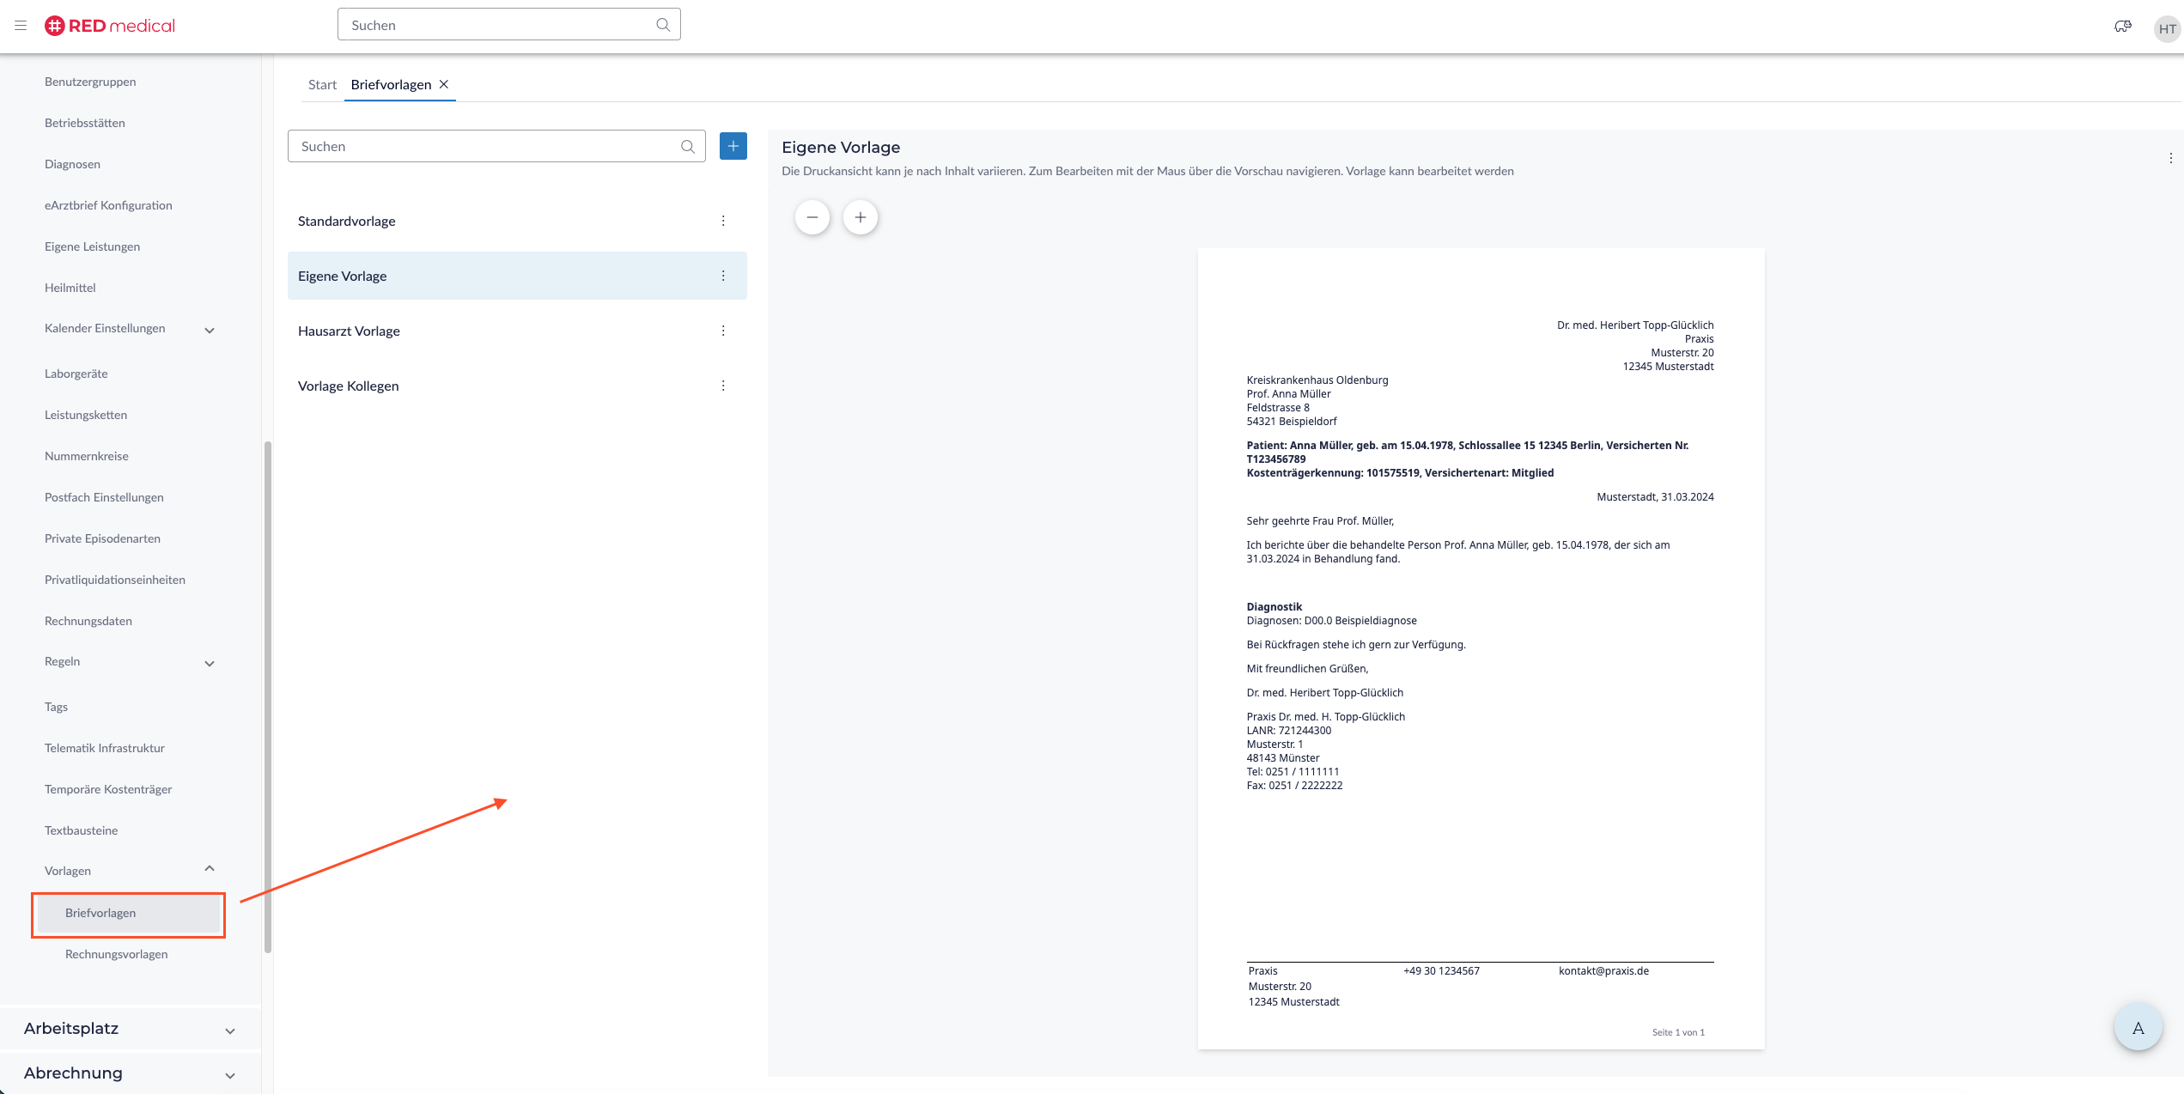This screenshot has height=1094, width=2184.
Task: Open three-dot menu for Vorlage Kollegen
Action: coord(723,386)
